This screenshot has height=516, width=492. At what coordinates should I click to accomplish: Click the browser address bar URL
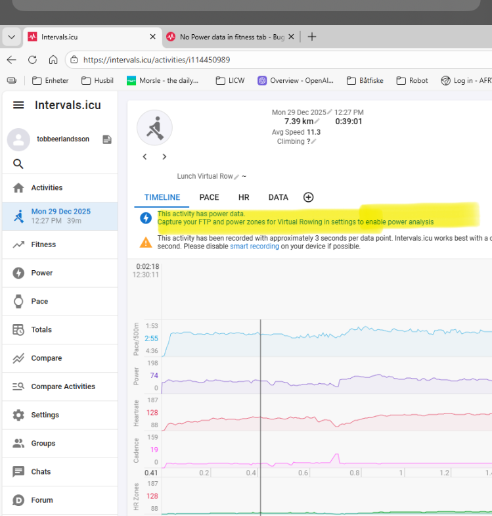156,60
